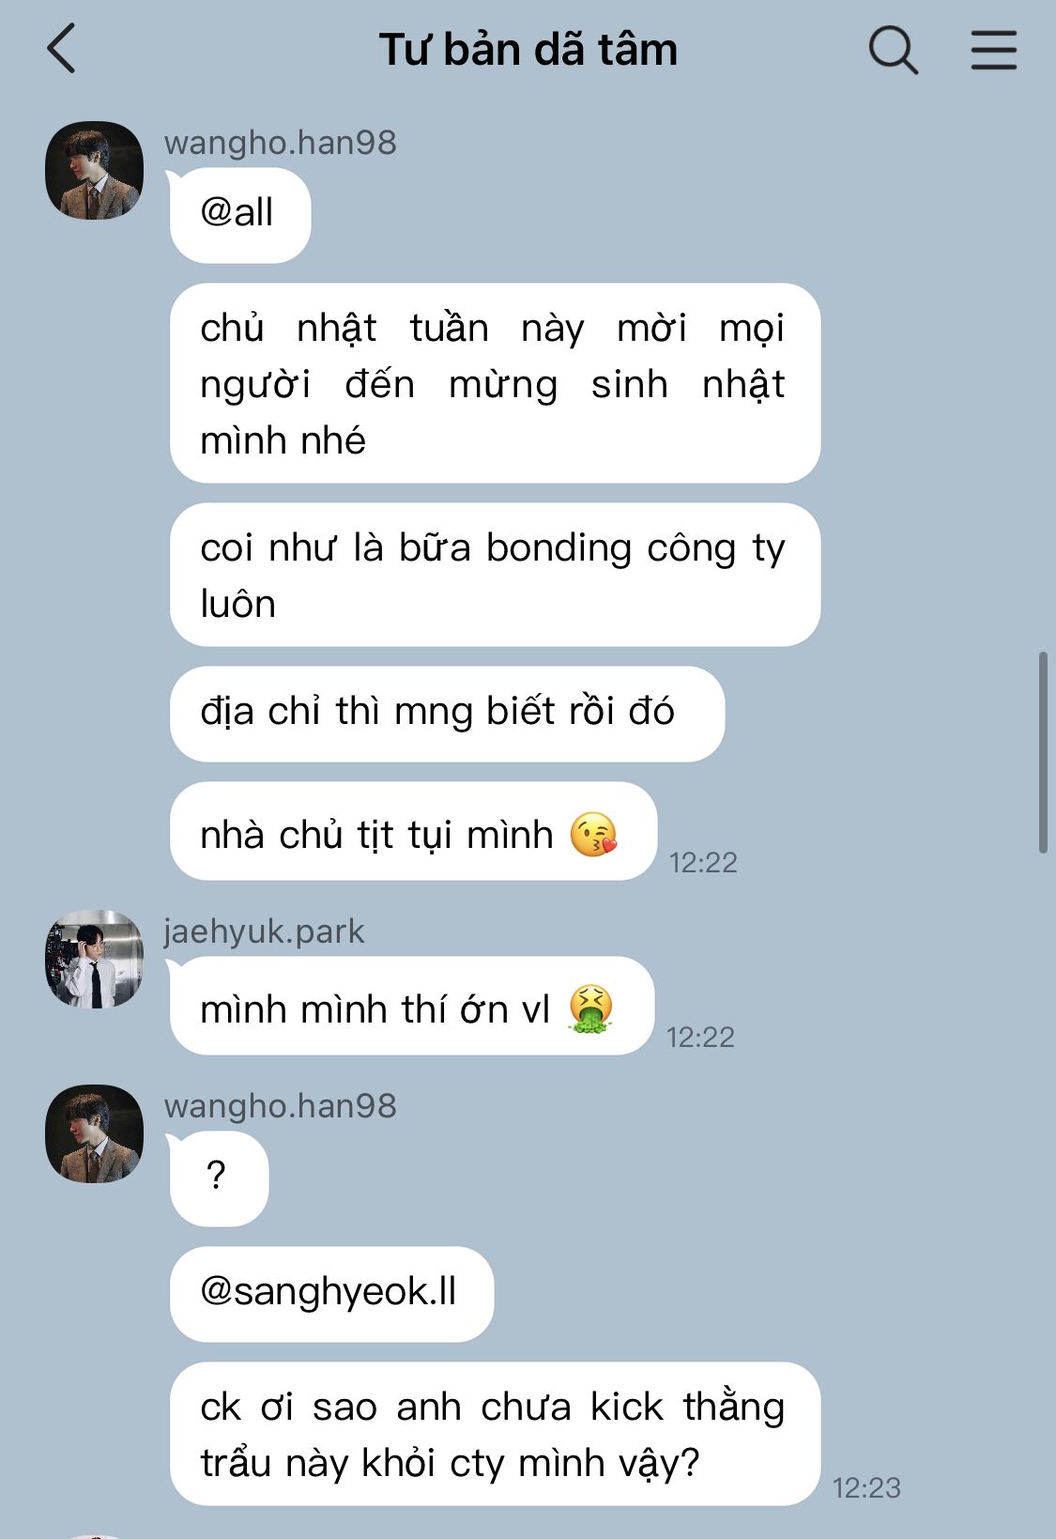Tap the 12:23 timestamp
Screen dimensions: 1056x1539
866,1487
